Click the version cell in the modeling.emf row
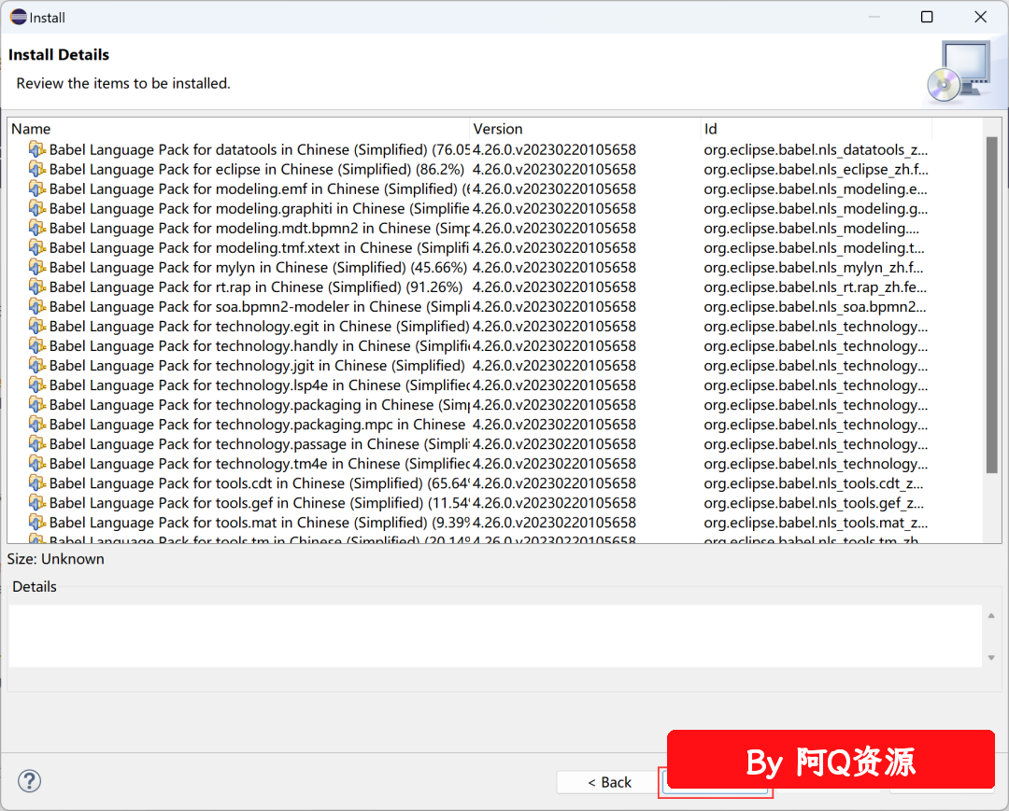 click(554, 189)
